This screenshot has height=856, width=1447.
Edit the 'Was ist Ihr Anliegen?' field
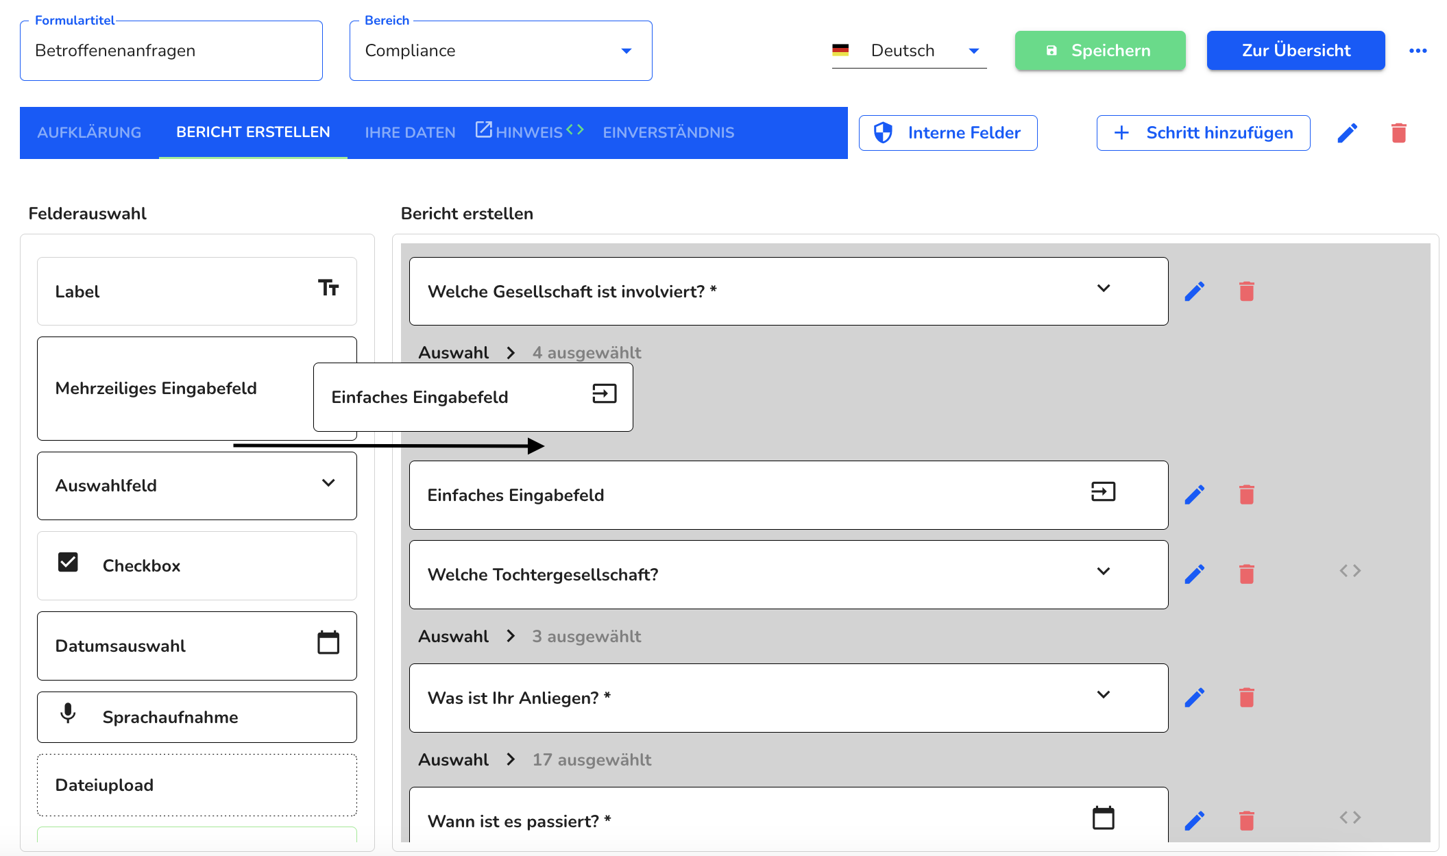tap(1194, 698)
